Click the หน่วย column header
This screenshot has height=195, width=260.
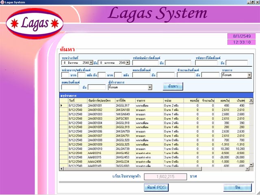tap(173, 101)
